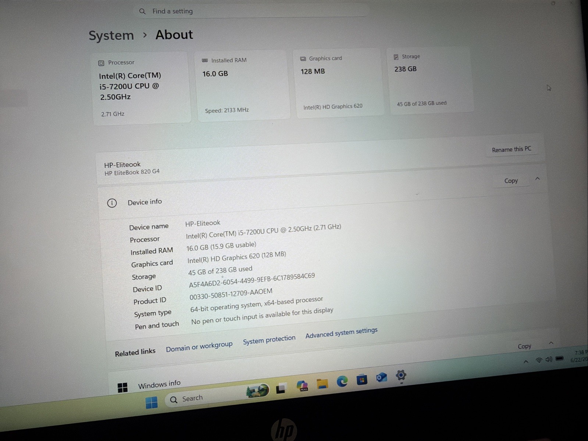Click the HP EliteBook 820 G4 model text
The image size is (588, 441).
(x=132, y=172)
